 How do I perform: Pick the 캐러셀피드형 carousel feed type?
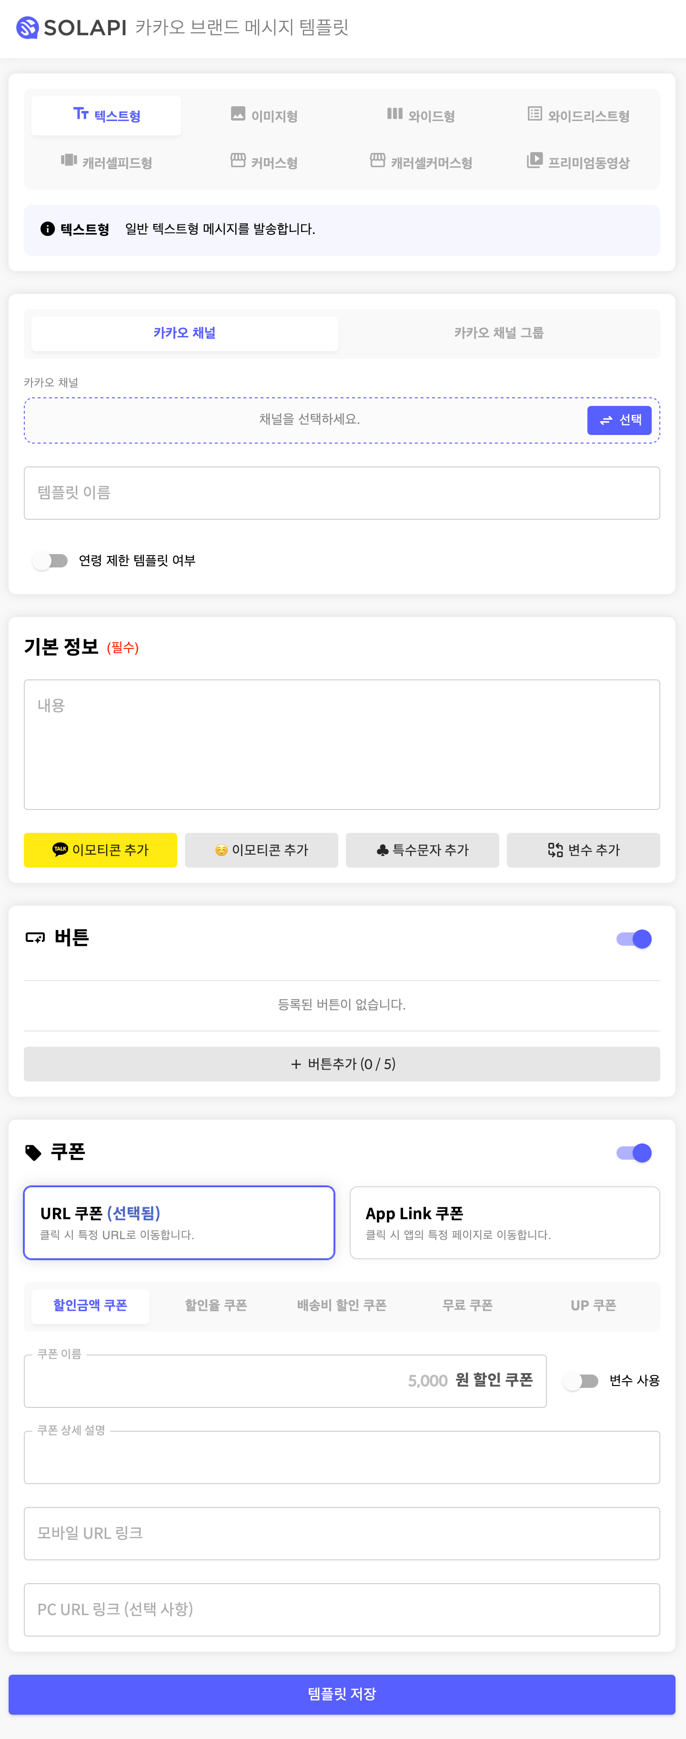pos(106,162)
